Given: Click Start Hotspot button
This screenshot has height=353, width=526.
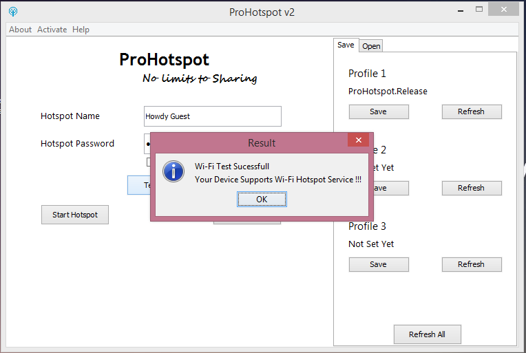Looking at the screenshot, I should (x=75, y=215).
